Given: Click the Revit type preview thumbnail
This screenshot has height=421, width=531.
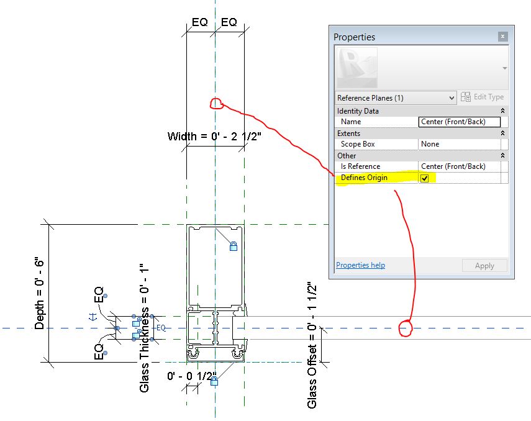Looking at the screenshot, I should [x=357, y=68].
